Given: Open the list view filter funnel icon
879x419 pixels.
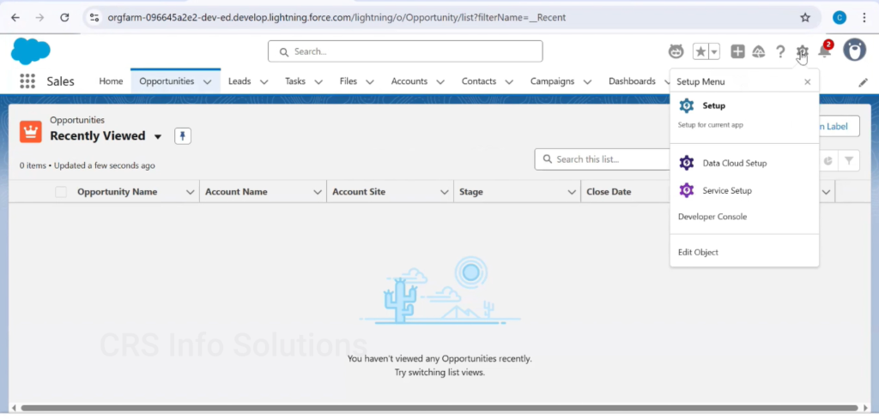Looking at the screenshot, I should pos(849,161).
